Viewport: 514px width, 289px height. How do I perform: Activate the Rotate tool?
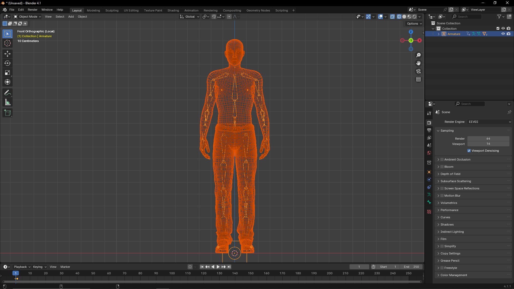click(x=7, y=63)
